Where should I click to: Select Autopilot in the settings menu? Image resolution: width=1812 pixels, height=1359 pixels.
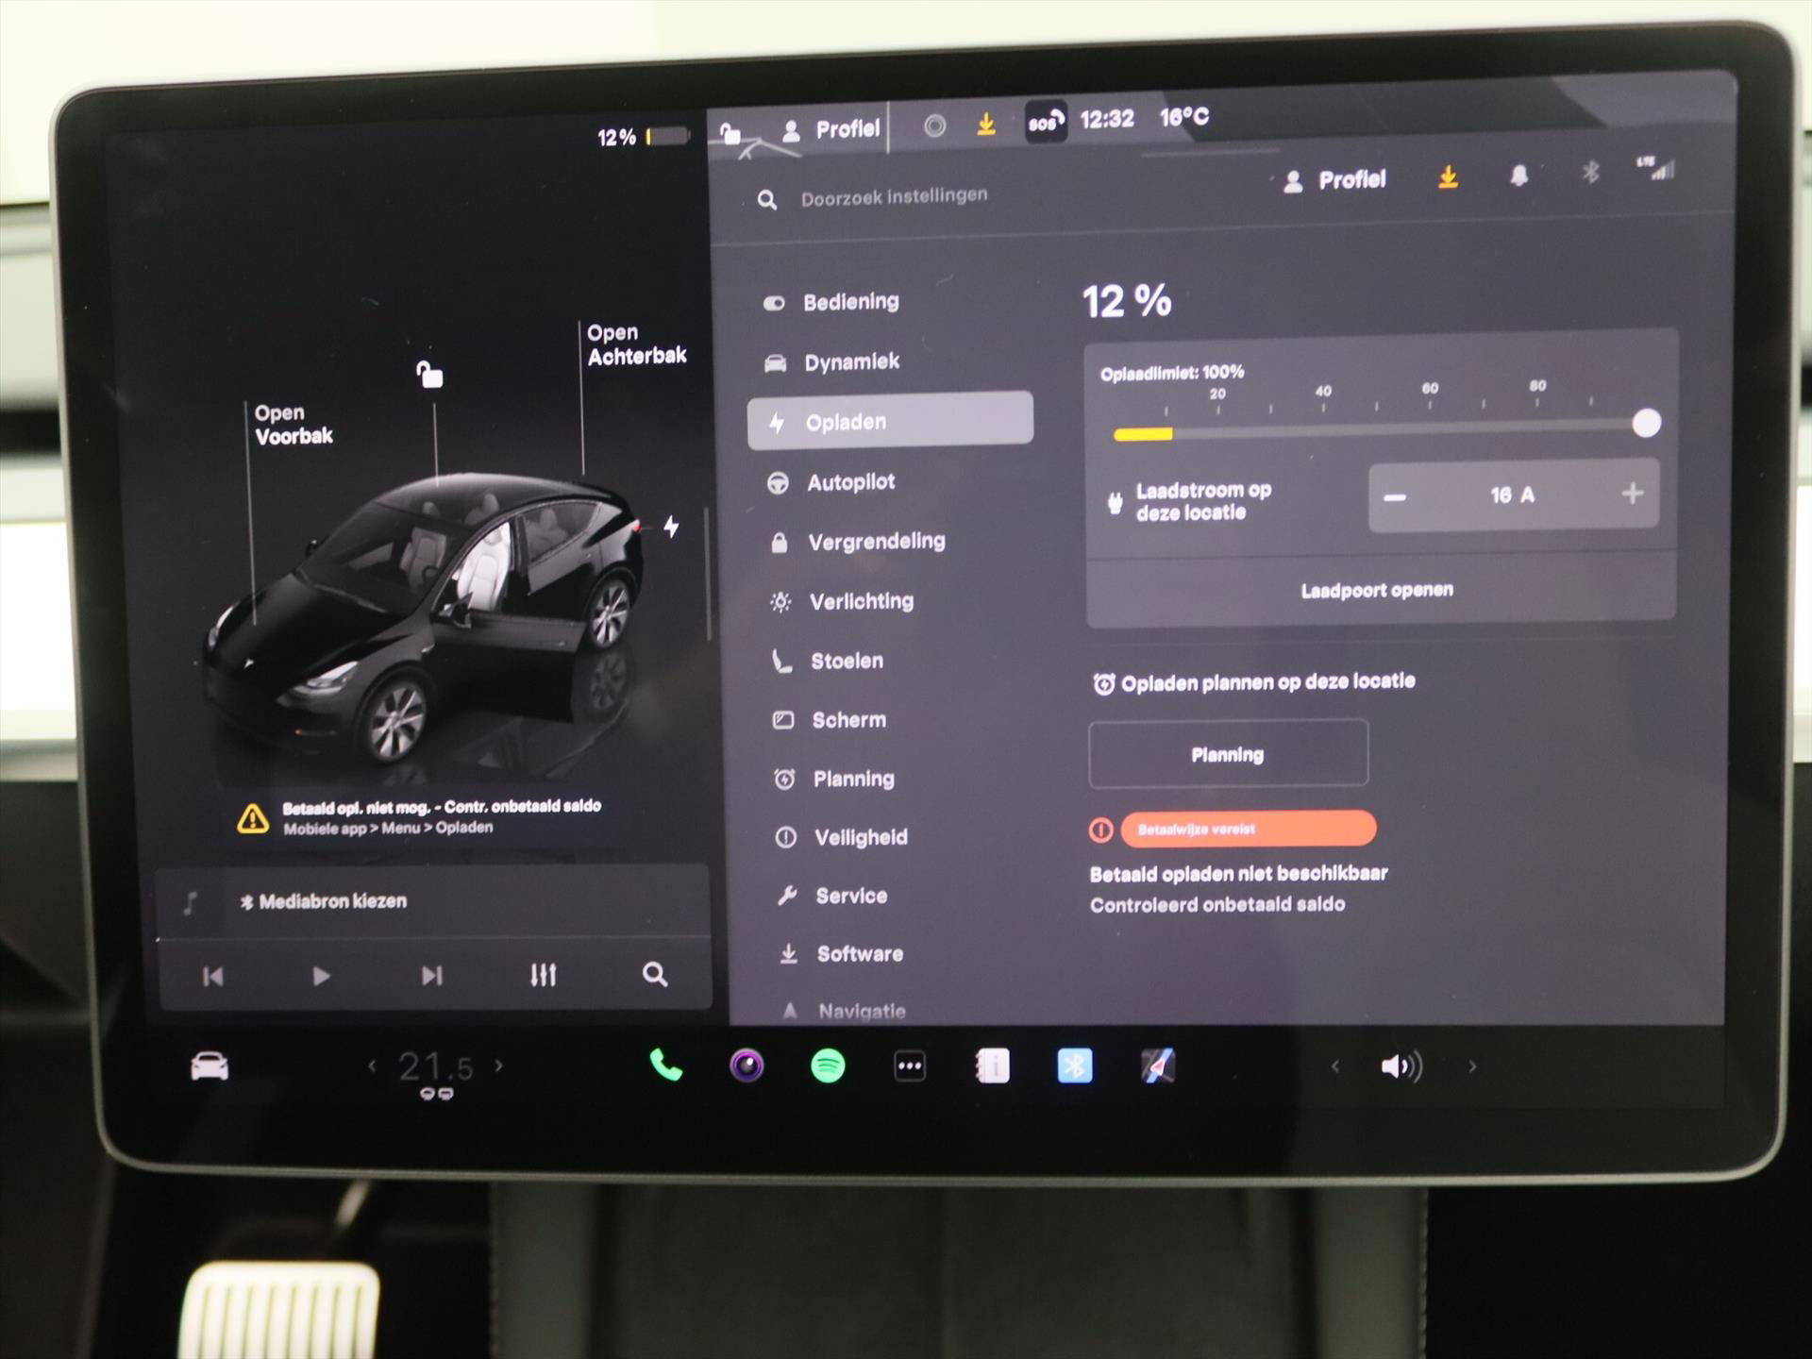click(850, 482)
